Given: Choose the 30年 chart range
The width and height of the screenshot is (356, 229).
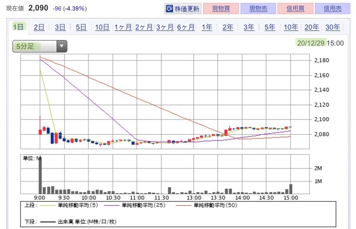Looking at the screenshot, I should click(x=333, y=27).
